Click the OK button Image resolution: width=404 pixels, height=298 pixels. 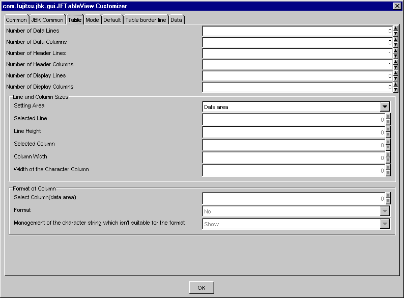click(x=201, y=288)
